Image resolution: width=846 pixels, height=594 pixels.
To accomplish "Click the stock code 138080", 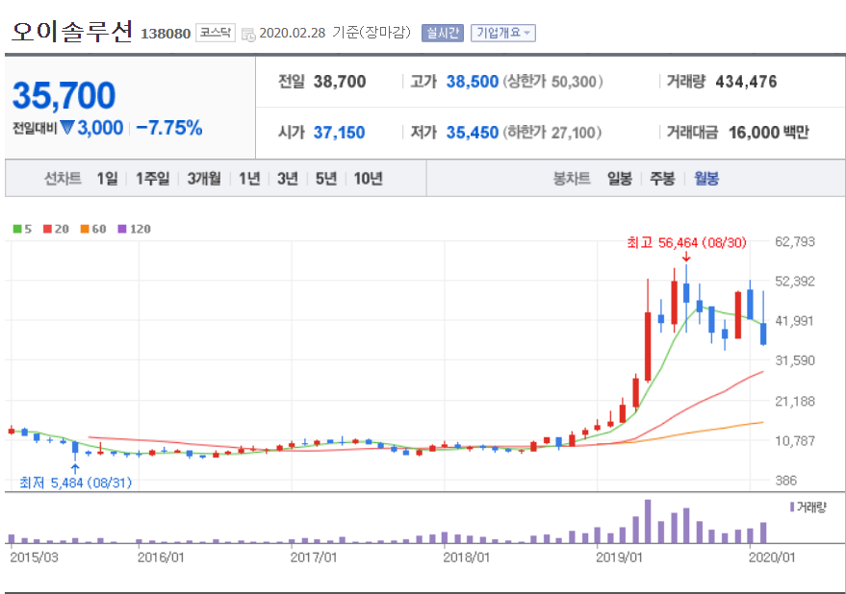I will (166, 34).
